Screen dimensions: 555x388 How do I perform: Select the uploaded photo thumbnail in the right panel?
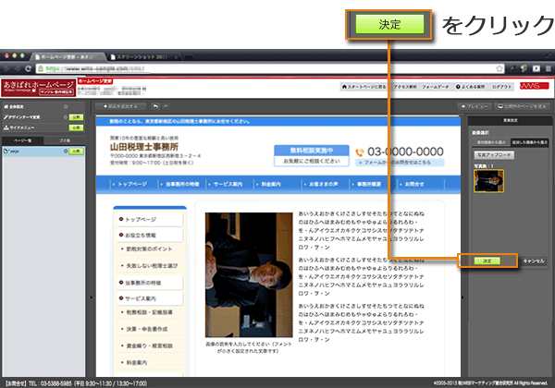pos(487,180)
